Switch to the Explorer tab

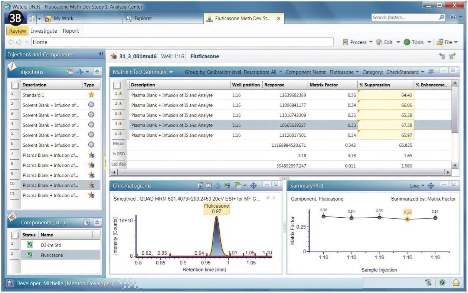pyautogui.click(x=143, y=18)
